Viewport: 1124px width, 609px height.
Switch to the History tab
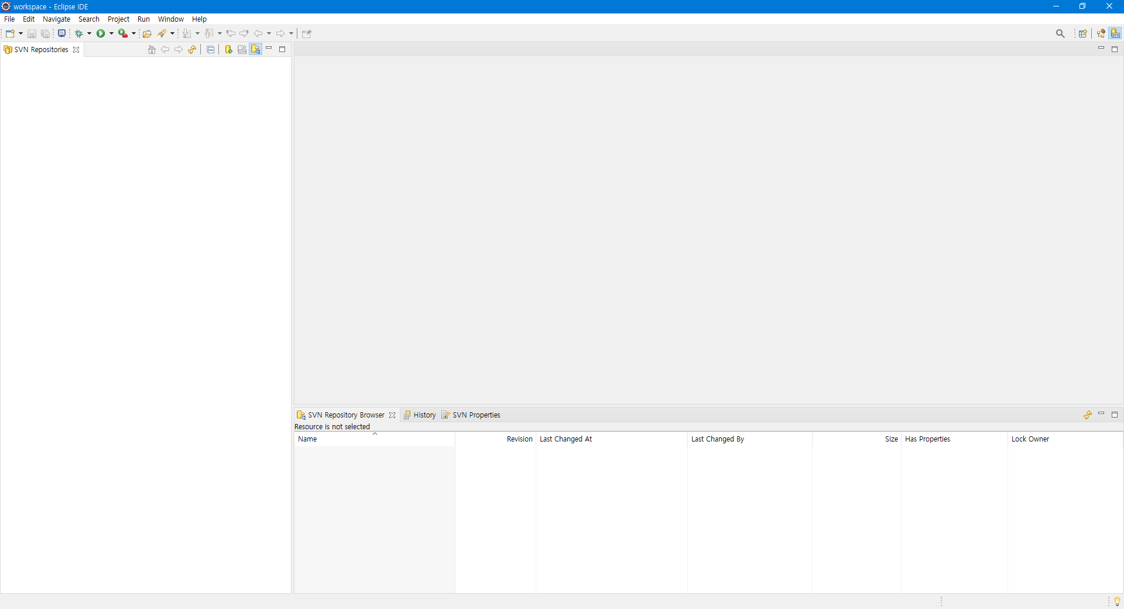pyautogui.click(x=419, y=415)
